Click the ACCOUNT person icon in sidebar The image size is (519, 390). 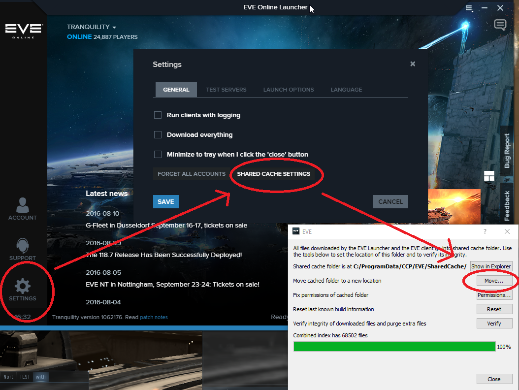coord(22,204)
